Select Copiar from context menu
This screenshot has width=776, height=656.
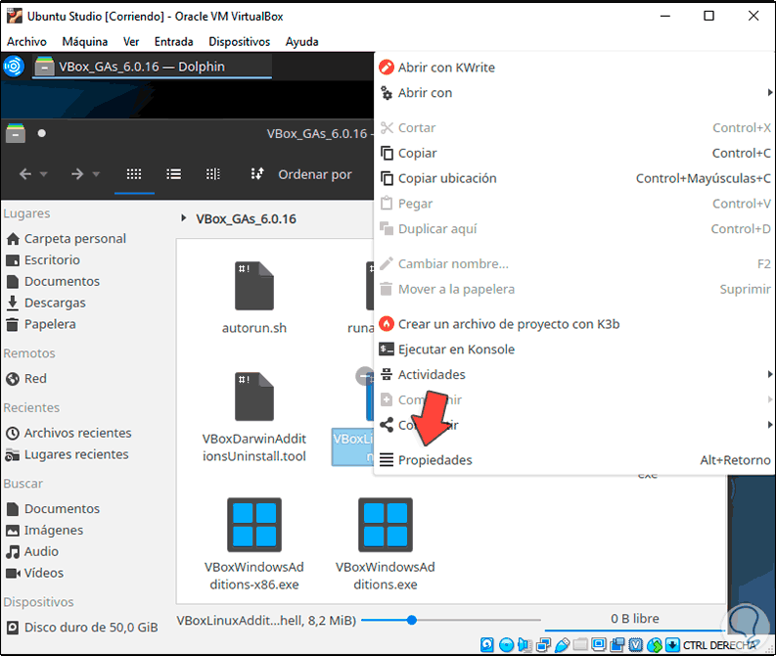(x=574, y=153)
